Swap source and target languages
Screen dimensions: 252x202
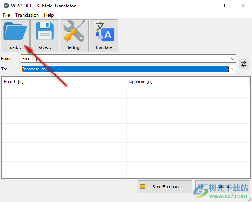(x=243, y=64)
